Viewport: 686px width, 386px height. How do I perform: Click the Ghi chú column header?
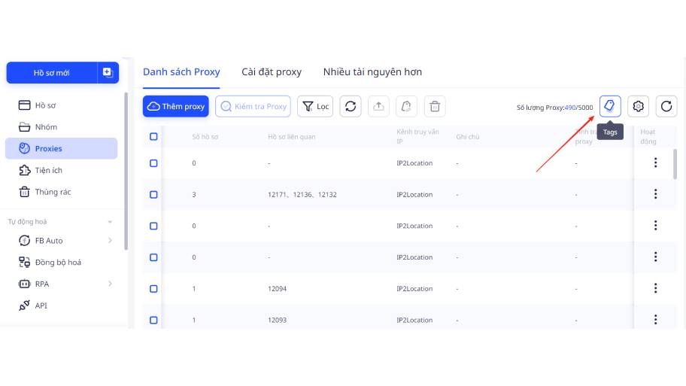coord(468,137)
